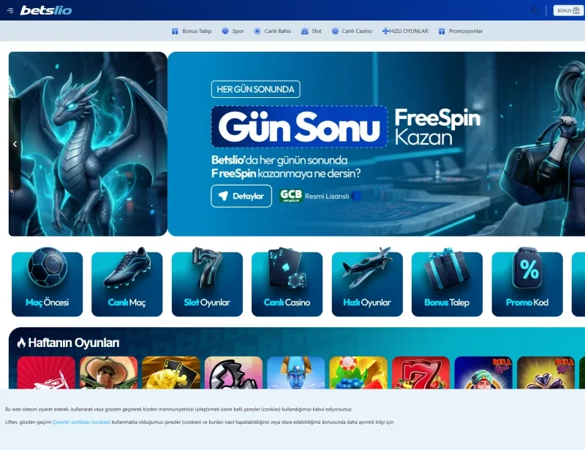
Task: Open the Çerezler politikası (cookies) link
Action: [81, 422]
